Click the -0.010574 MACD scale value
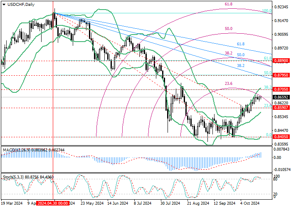The image size is (291, 208). pyautogui.click(x=281, y=170)
